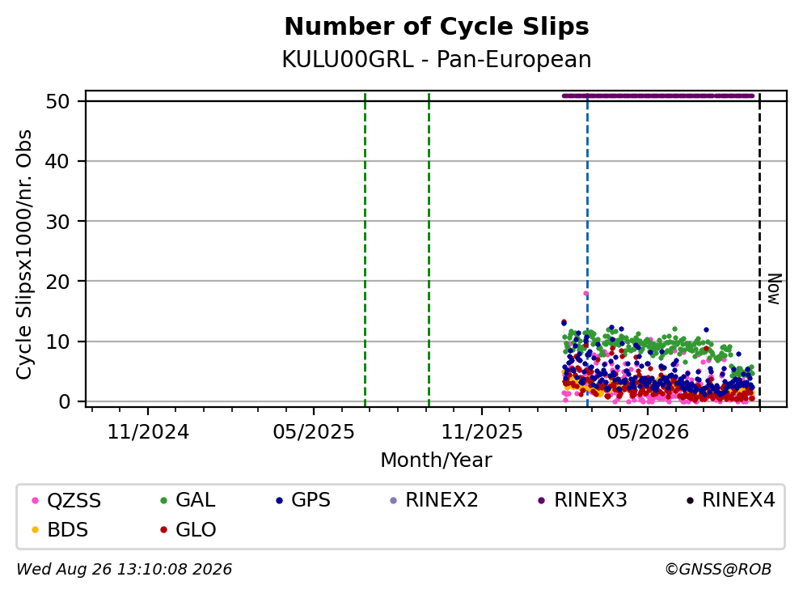This screenshot has width=803, height=594.
Task: Click the GAL green legend marker
Action: coord(164,501)
